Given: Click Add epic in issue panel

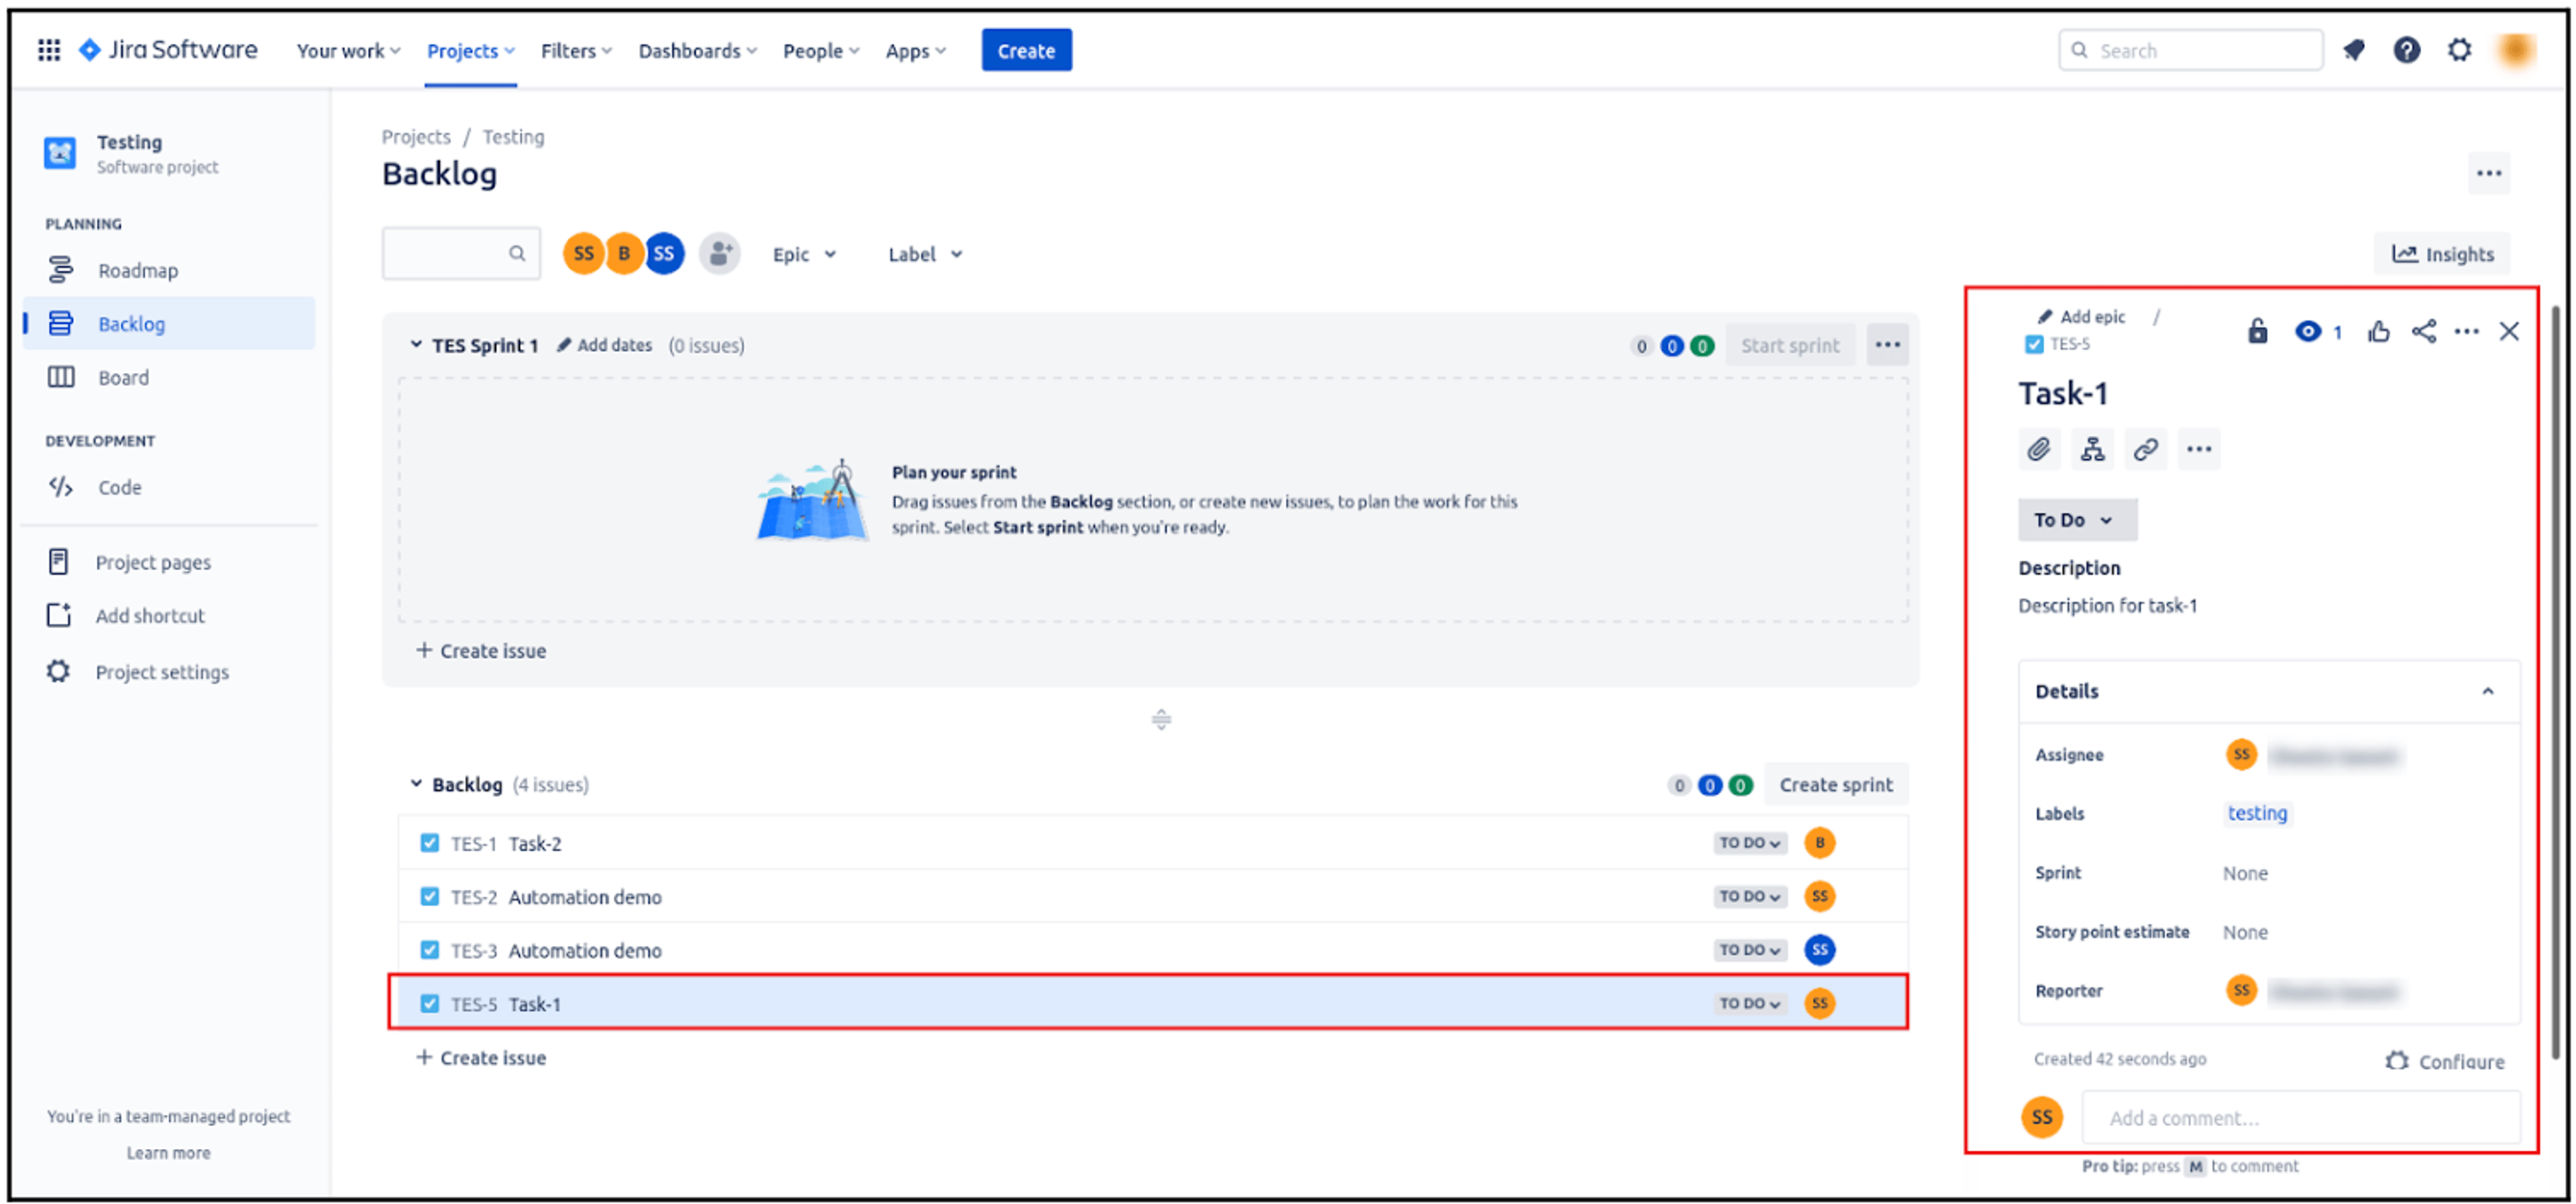Looking at the screenshot, I should 2081,316.
